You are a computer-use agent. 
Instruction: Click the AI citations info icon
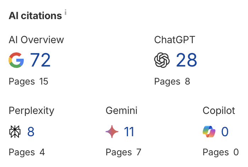point(66,12)
